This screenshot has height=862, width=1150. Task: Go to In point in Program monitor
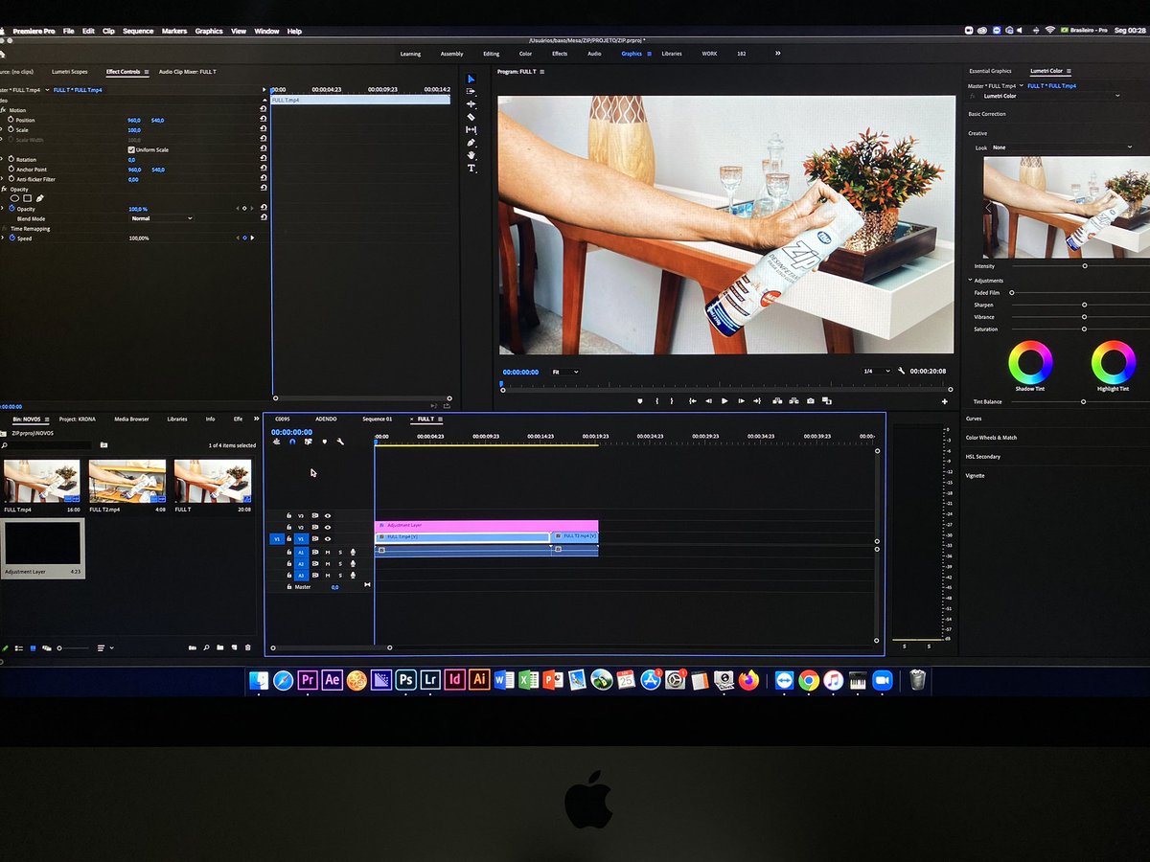(693, 400)
